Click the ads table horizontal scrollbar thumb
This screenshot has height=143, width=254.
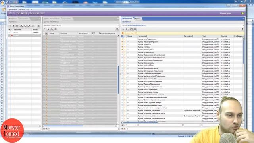[x=140, y=122]
